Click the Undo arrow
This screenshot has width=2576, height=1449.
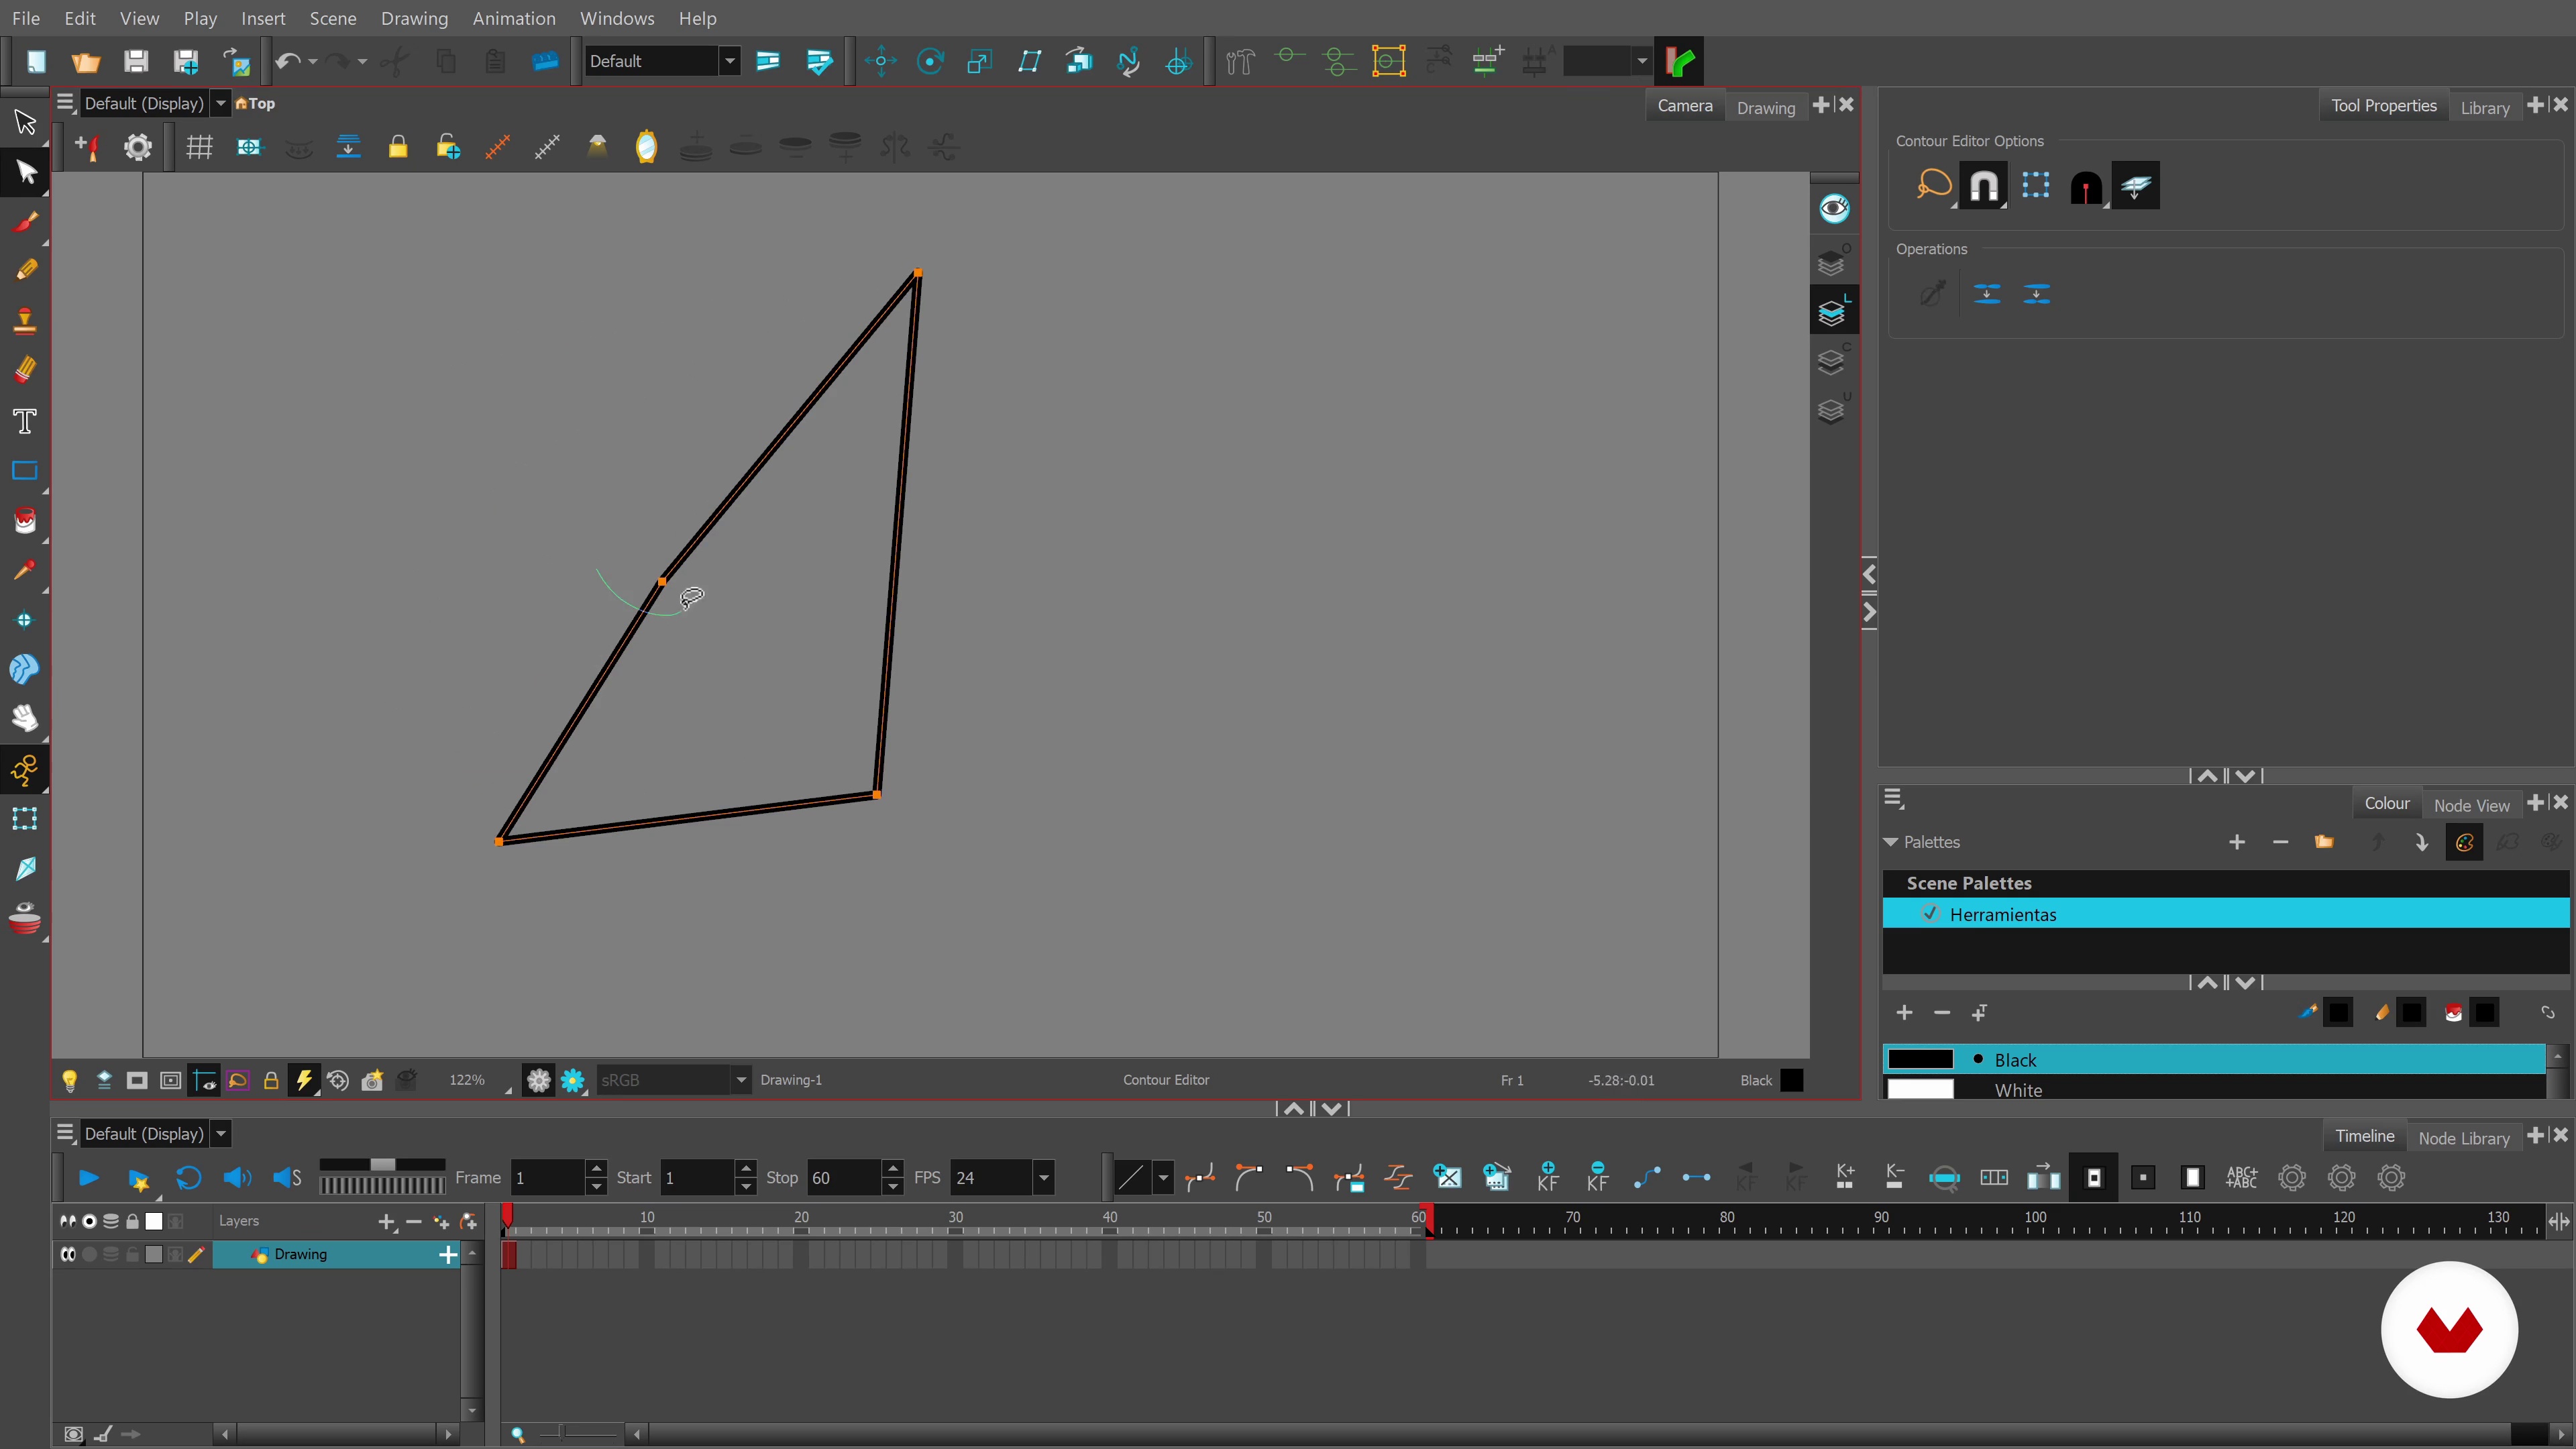[x=287, y=62]
